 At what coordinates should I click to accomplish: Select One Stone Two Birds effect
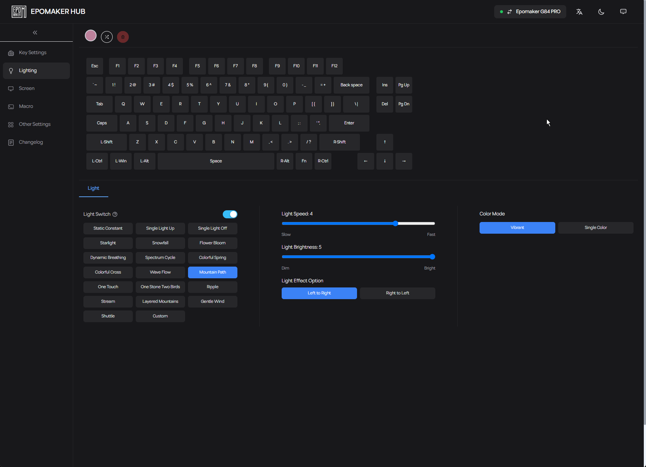(160, 287)
